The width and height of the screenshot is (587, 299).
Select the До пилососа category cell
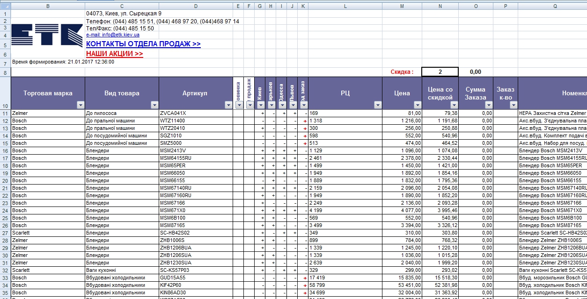coord(122,113)
